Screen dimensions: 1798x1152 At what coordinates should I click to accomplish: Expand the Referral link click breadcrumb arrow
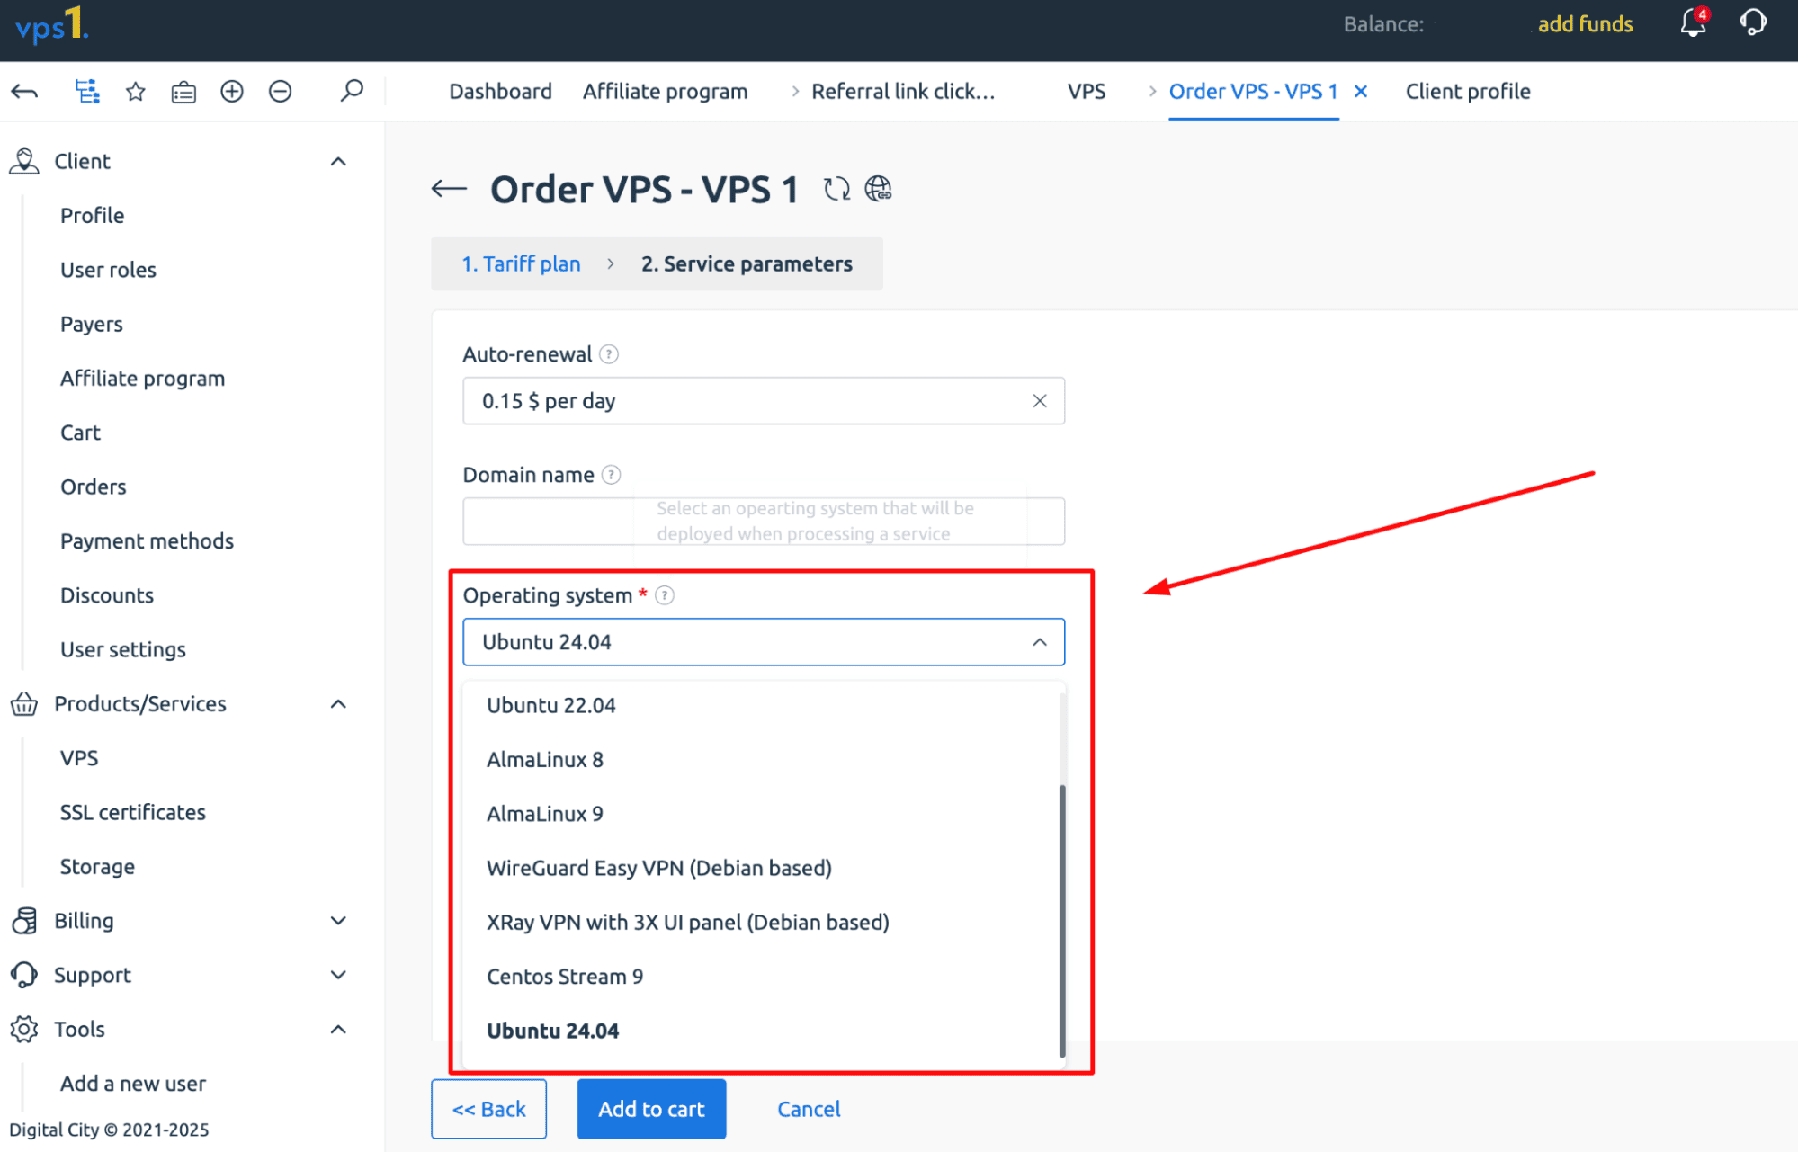(x=794, y=92)
